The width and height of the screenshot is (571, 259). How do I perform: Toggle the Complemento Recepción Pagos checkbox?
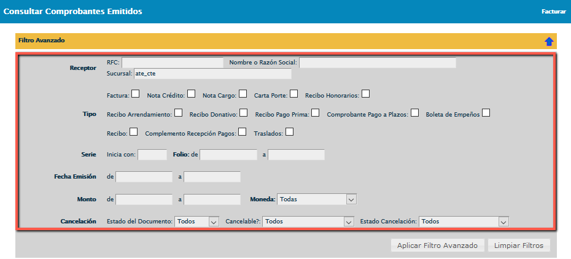point(242,131)
